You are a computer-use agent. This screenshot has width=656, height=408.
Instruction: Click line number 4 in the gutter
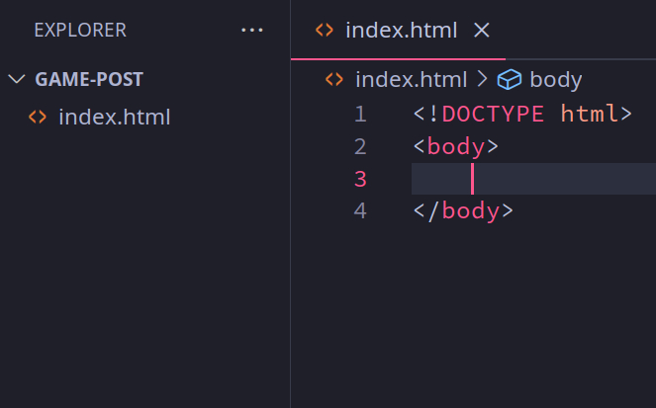click(x=360, y=210)
